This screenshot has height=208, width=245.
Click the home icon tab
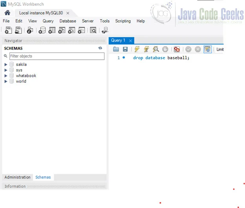[x=7, y=13]
